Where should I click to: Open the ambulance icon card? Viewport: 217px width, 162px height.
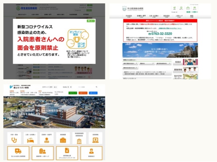click(x=18, y=153)
